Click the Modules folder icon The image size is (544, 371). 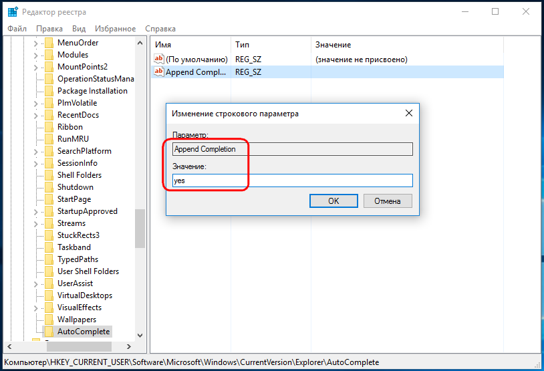pyautogui.click(x=49, y=55)
